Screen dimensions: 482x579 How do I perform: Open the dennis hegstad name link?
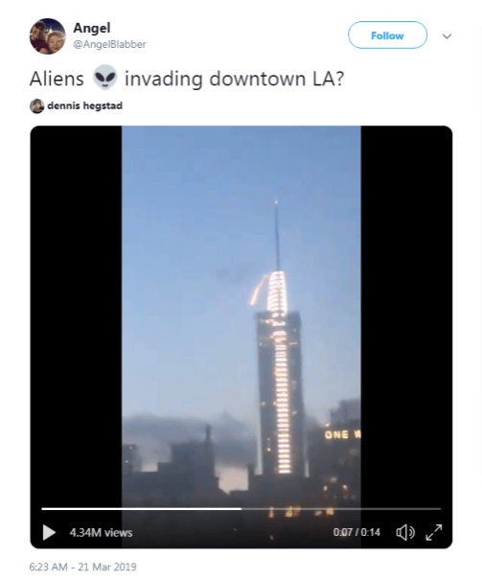coord(85,105)
